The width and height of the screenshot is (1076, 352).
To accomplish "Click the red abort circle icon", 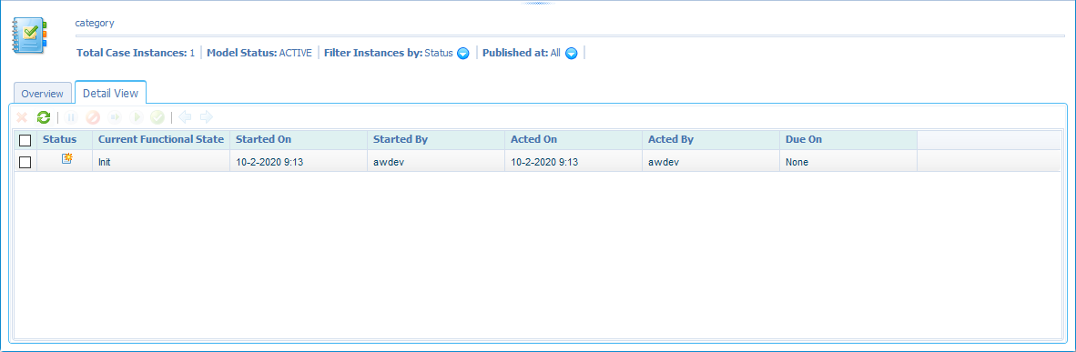I will [93, 117].
